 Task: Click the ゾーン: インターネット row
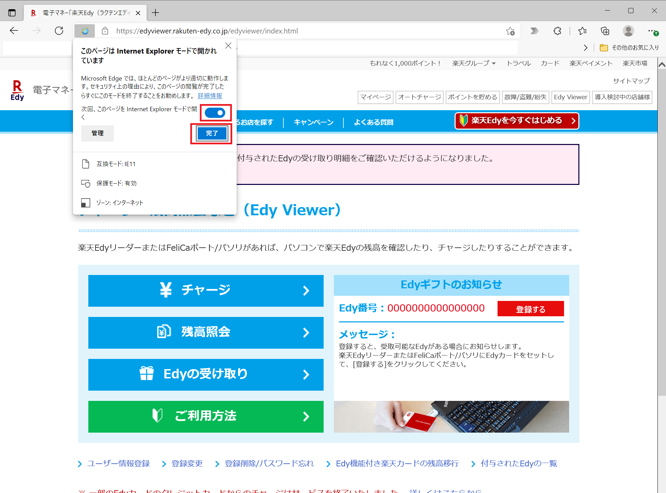point(155,203)
